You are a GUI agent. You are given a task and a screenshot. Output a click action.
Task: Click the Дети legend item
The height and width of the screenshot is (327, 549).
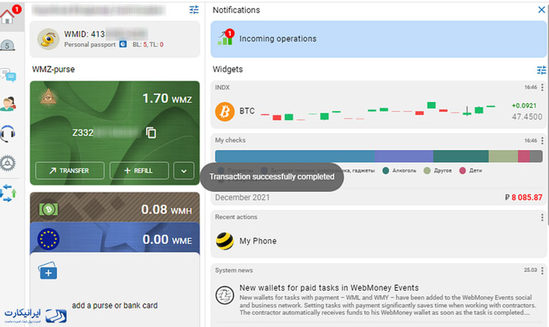click(471, 171)
